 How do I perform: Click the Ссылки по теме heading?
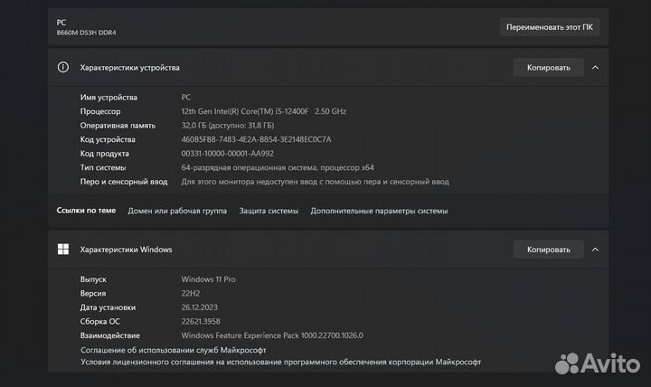[x=87, y=210]
